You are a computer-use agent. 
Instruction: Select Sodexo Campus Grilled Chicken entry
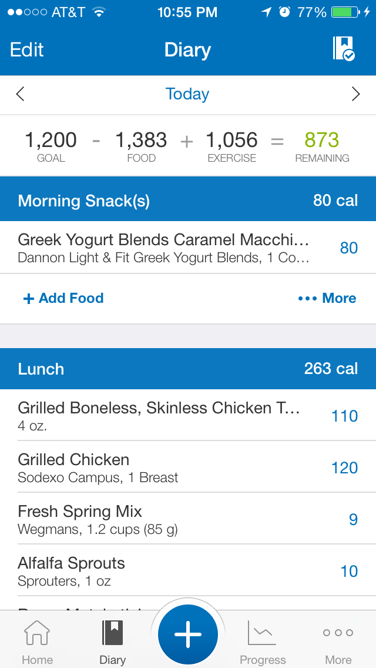[176, 467]
